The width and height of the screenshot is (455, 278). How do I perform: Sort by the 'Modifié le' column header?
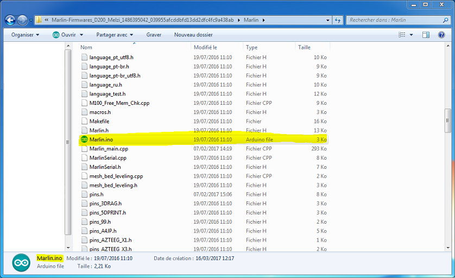coord(205,47)
